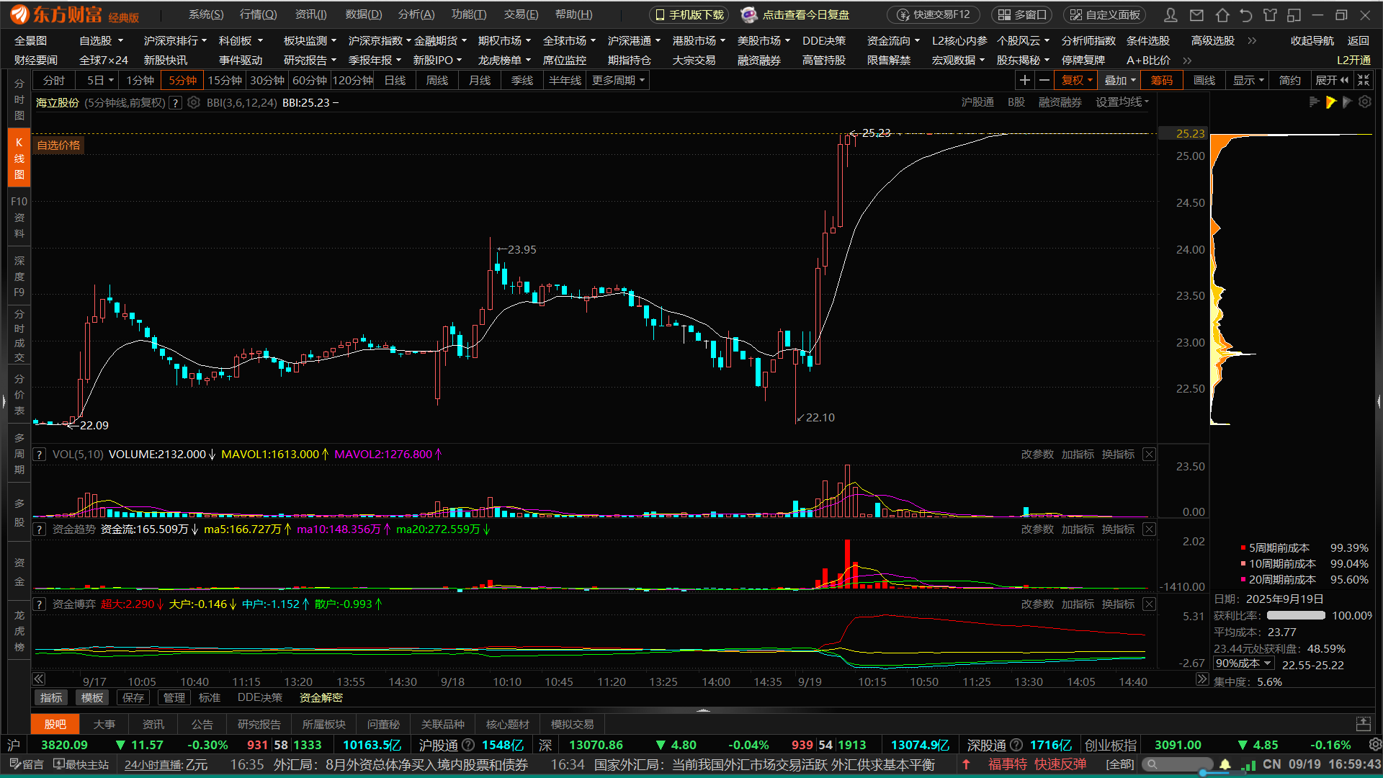Click the 自选价格 label on chart
Viewport: 1383px width, 778px height.
pos(58,145)
